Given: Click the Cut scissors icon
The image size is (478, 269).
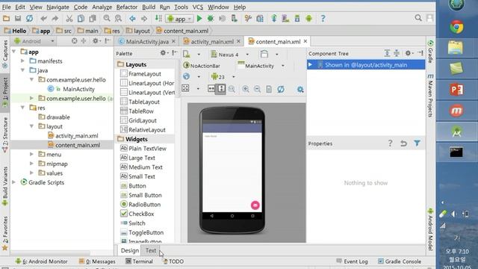Looking at the screenshot, I should (x=69, y=19).
